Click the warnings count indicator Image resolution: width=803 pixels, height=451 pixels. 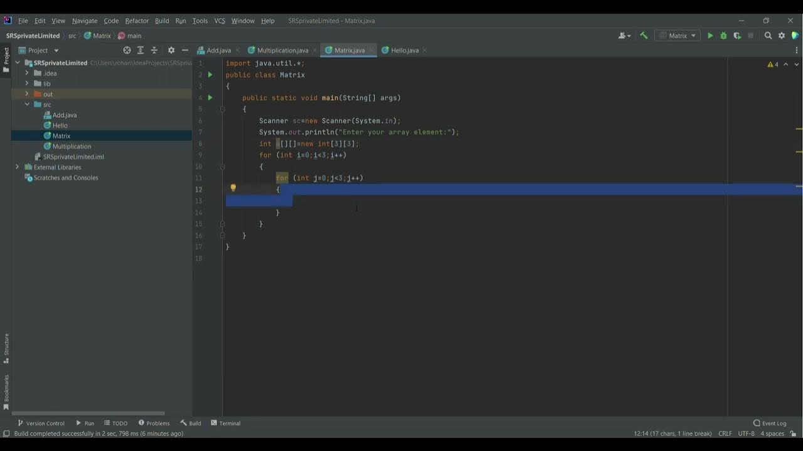tap(773, 65)
